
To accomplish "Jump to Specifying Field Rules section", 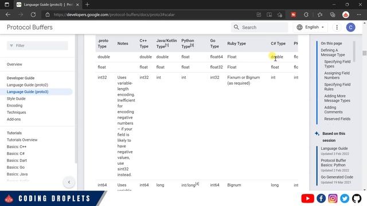I will coord(337,86).
